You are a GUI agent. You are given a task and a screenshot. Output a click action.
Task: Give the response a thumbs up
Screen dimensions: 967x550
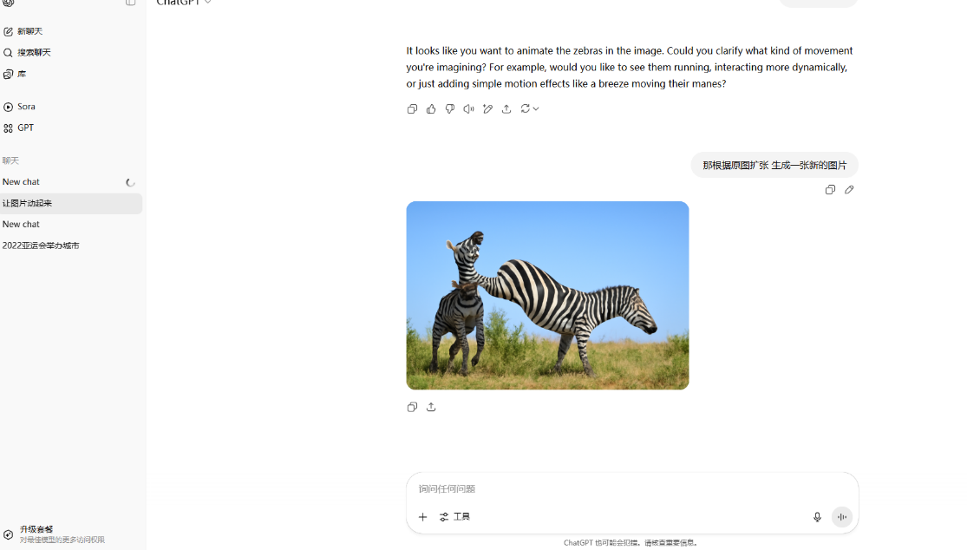(431, 109)
